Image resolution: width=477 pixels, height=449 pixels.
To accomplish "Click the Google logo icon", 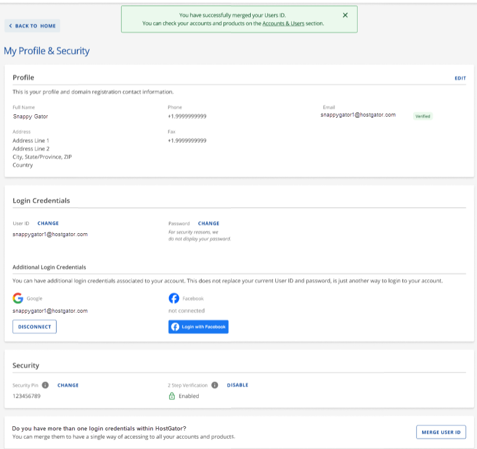I will (18, 298).
